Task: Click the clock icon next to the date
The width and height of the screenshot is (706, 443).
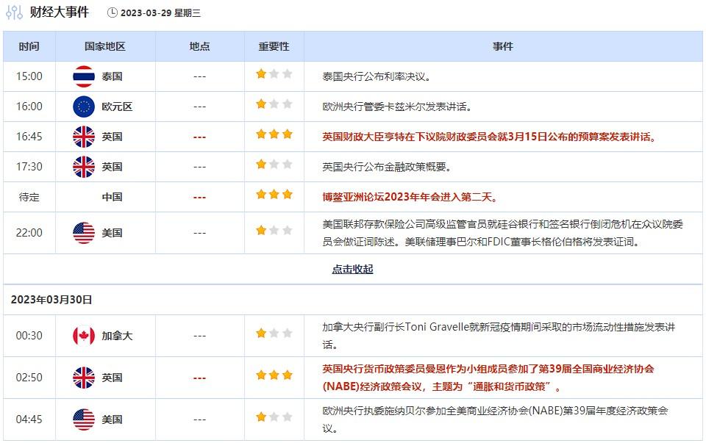Action: point(112,12)
